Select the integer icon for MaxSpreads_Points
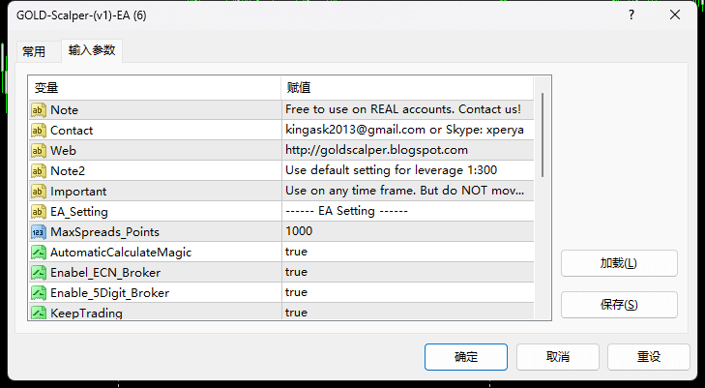The height and width of the screenshot is (388, 705). [x=39, y=232]
